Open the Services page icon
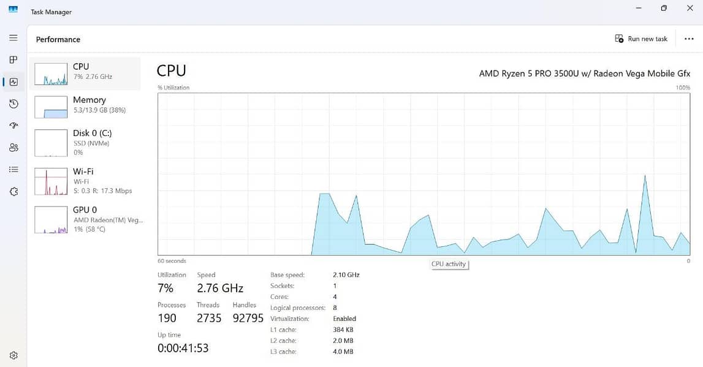Screen dimensions: 703x367 click(13, 192)
